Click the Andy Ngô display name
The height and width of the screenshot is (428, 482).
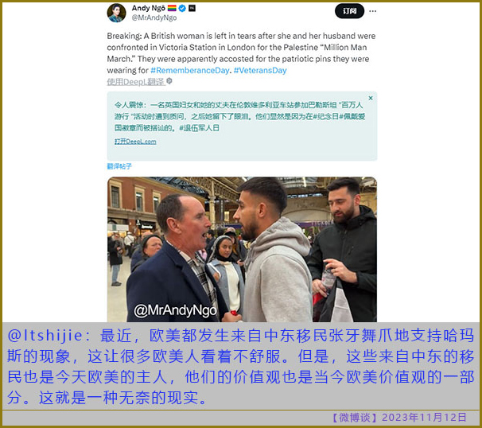[149, 8]
